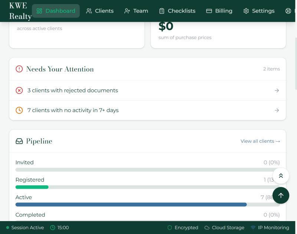Click the Invited 0 (0%) value
The image size is (297, 234).
point(271,162)
